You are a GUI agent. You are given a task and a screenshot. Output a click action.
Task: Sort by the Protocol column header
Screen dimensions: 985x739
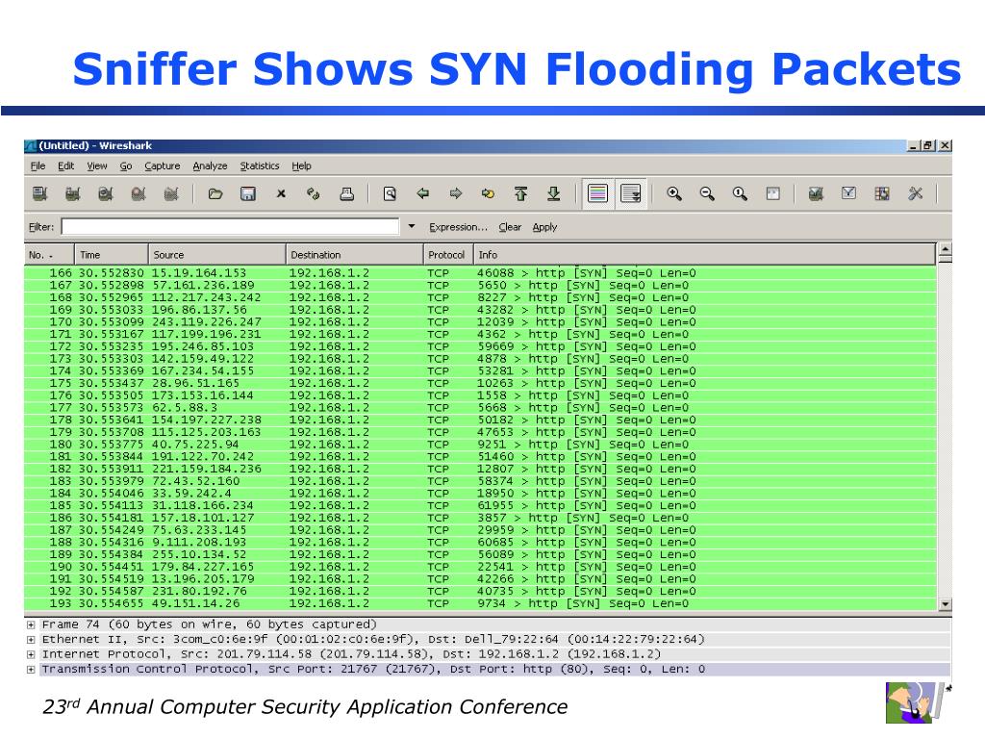click(x=448, y=254)
